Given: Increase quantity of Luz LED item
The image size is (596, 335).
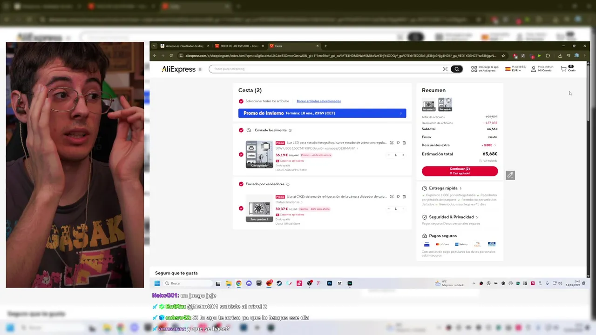Looking at the screenshot, I should click(403, 155).
